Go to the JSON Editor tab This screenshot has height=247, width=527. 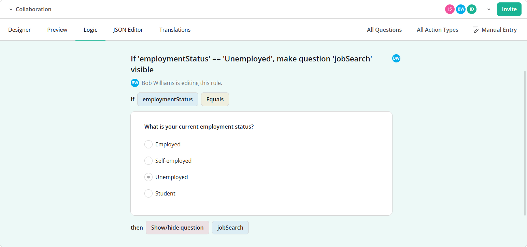pyautogui.click(x=128, y=30)
